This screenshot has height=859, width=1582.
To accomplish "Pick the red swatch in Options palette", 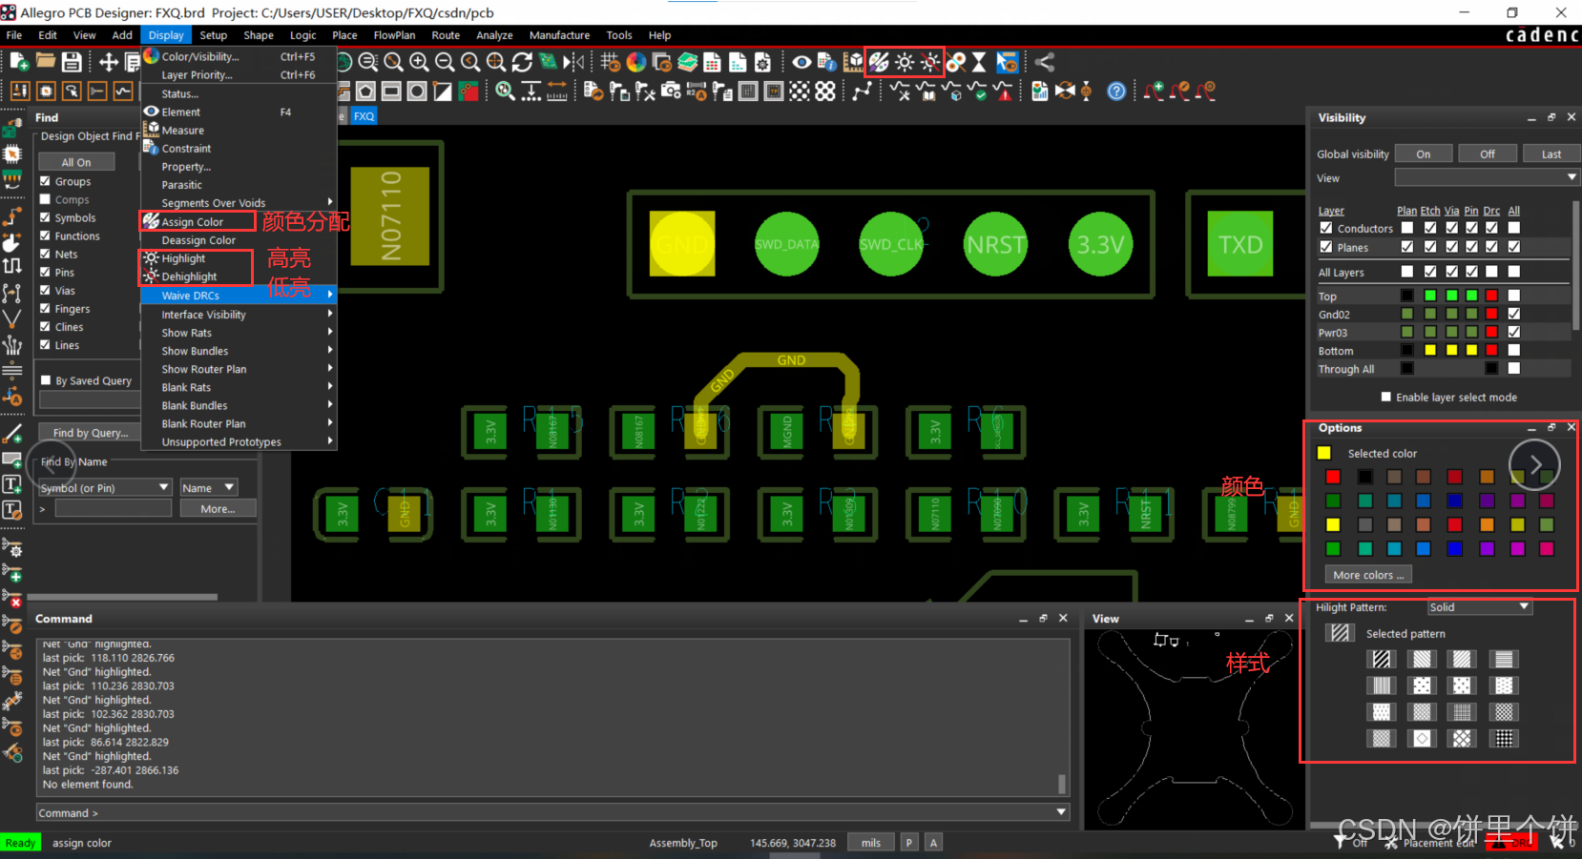I will (1333, 477).
